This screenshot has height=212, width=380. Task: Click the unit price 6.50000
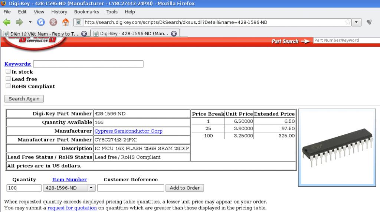(x=243, y=121)
